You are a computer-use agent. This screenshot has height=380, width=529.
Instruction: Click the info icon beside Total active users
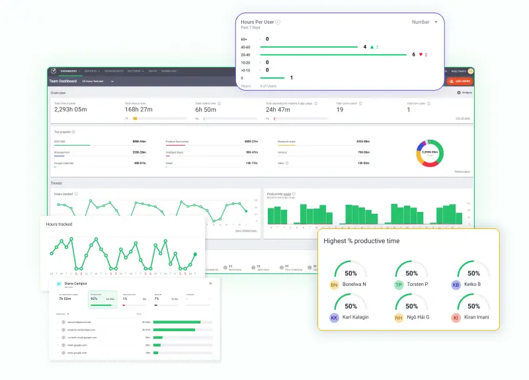(x=360, y=103)
